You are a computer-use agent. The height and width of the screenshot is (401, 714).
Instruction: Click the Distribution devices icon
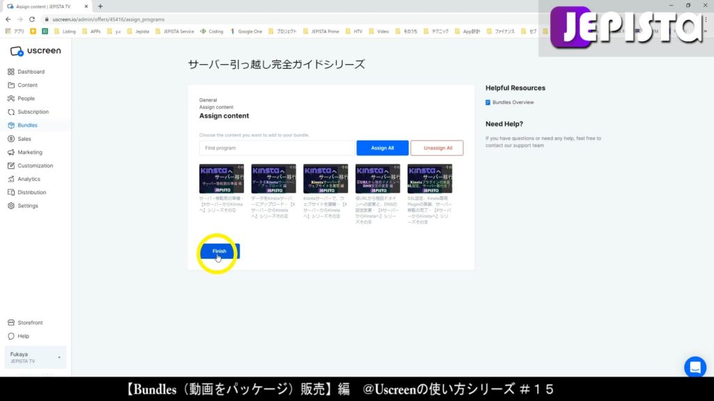coord(11,192)
